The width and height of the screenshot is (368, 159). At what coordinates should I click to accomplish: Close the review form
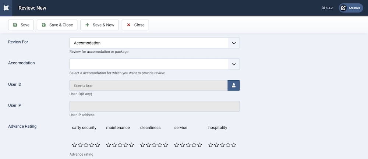tap(135, 25)
